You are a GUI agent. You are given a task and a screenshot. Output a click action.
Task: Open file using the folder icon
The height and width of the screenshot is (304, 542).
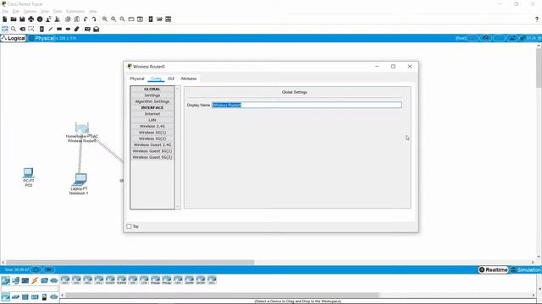(x=14, y=19)
